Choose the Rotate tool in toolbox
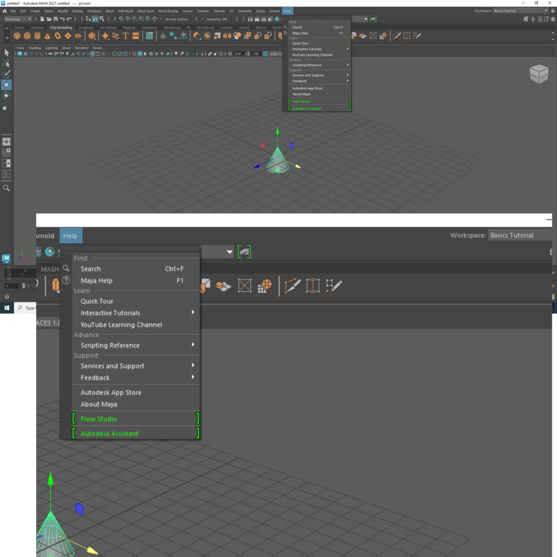The image size is (557, 557). [x=7, y=95]
